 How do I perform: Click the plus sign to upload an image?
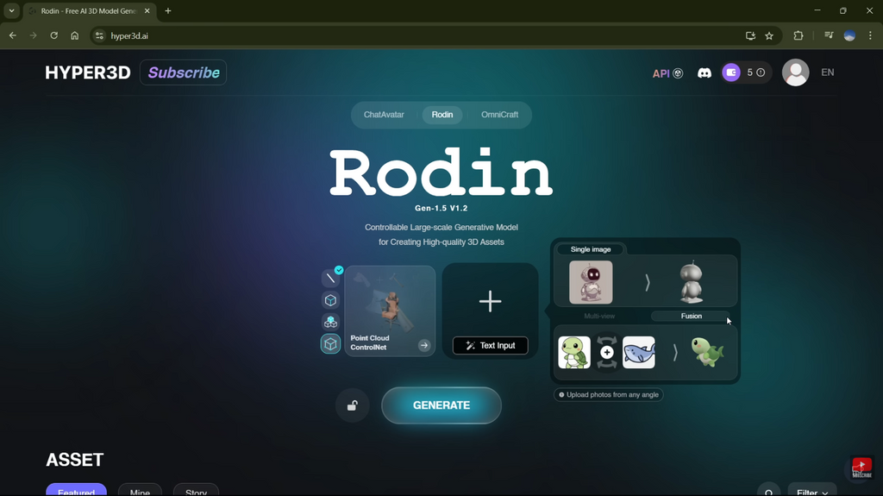(490, 301)
